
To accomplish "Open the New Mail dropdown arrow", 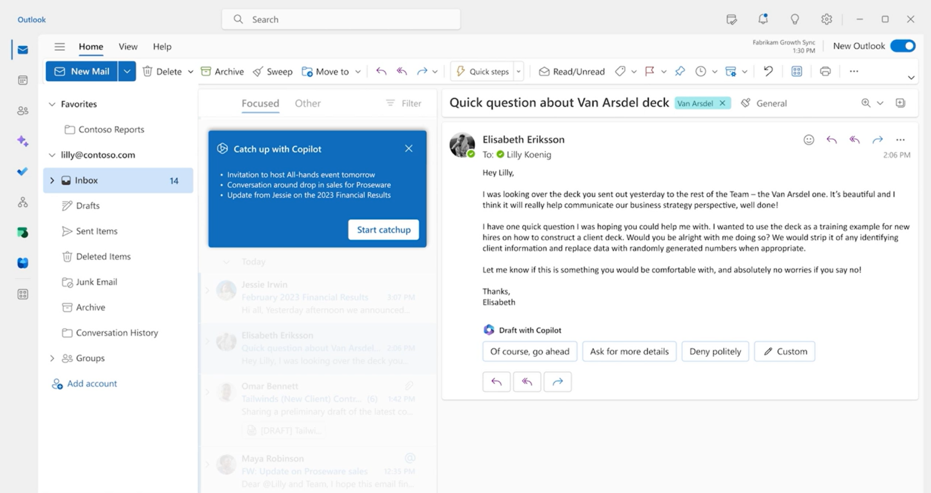I will [x=127, y=71].
